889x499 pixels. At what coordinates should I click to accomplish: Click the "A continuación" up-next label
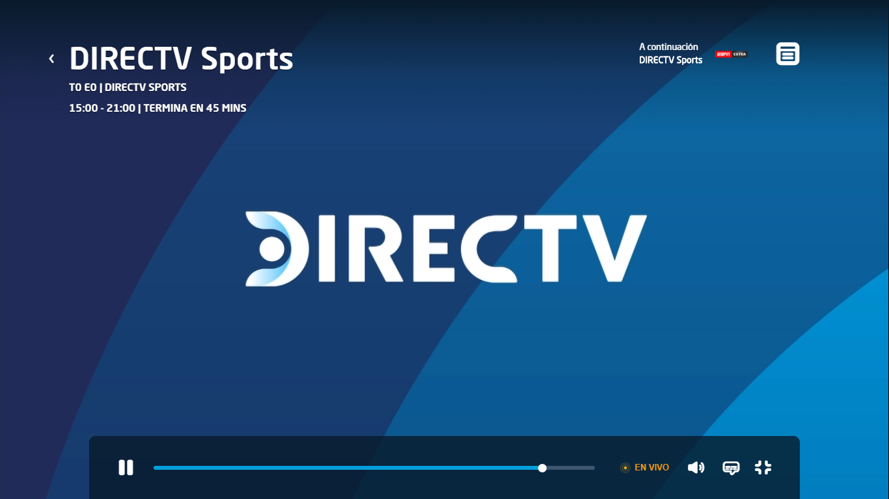tap(668, 47)
